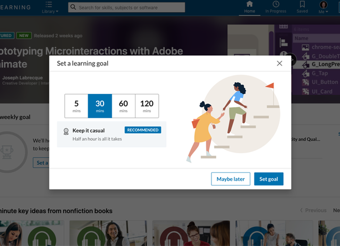
Task: Click the Maybe later button
Action: [x=231, y=179]
